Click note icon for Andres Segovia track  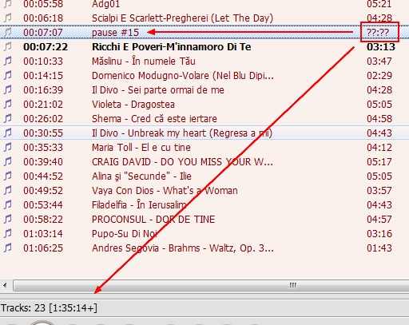8,248
